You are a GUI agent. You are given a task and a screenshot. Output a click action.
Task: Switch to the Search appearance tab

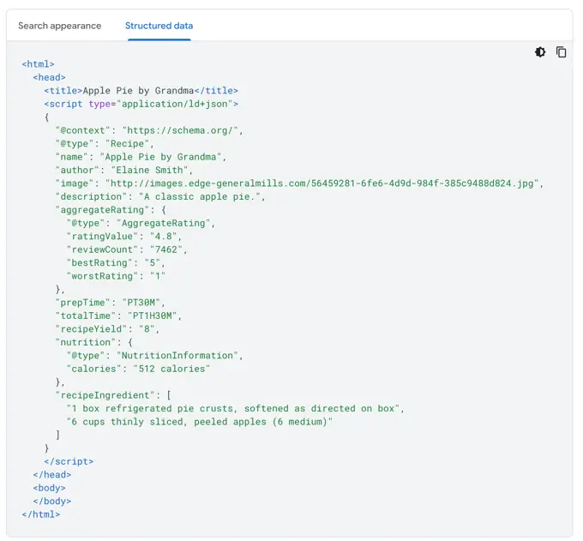(x=60, y=26)
